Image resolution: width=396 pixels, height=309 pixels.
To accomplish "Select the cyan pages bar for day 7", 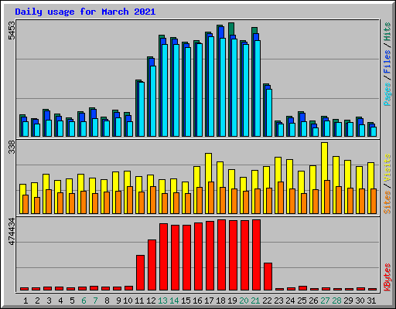I will click(95, 127).
